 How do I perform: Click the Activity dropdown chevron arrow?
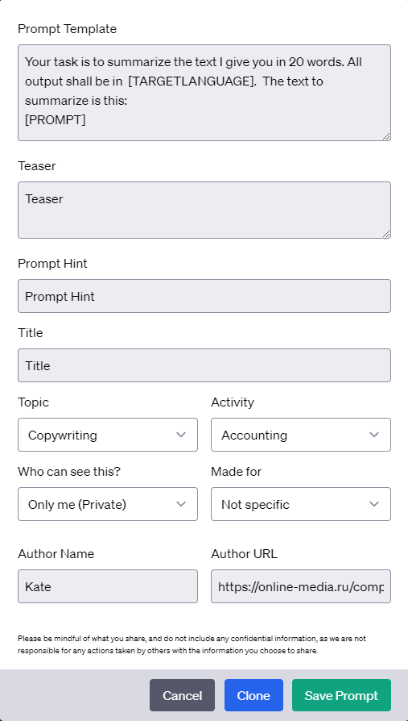374,435
